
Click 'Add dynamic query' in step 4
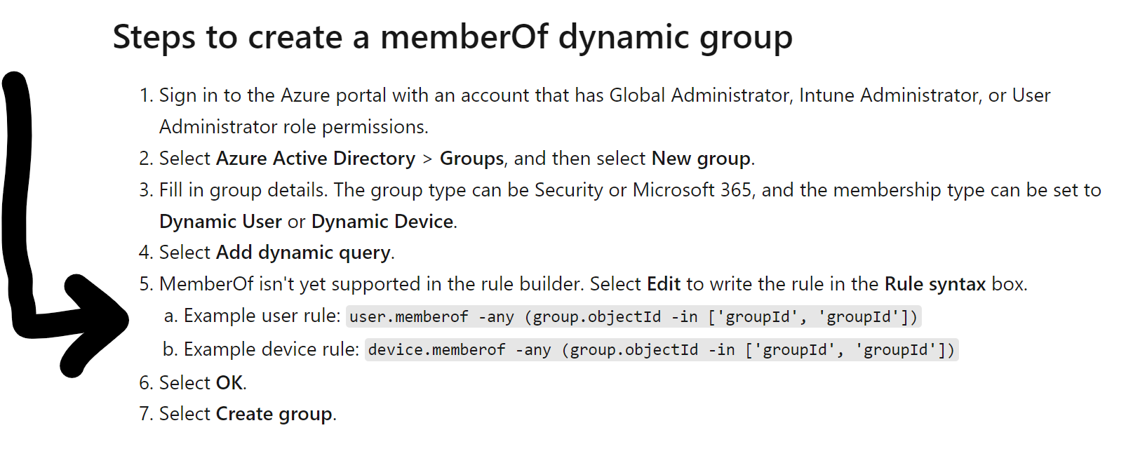pos(303,253)
